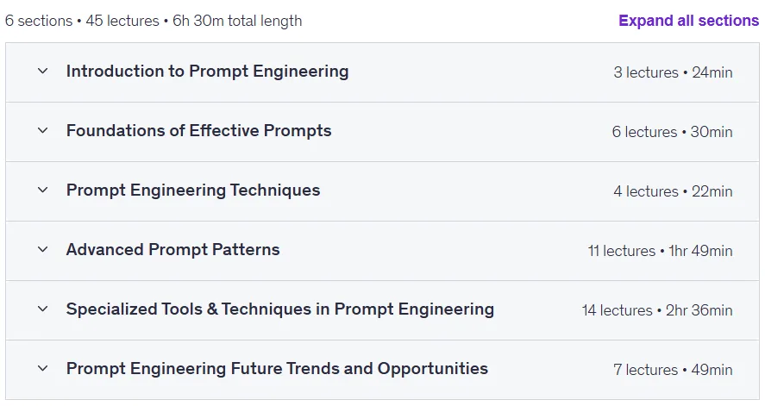Click the Prompt Engineering Future Trends and Opportunities title

(277, 368)
